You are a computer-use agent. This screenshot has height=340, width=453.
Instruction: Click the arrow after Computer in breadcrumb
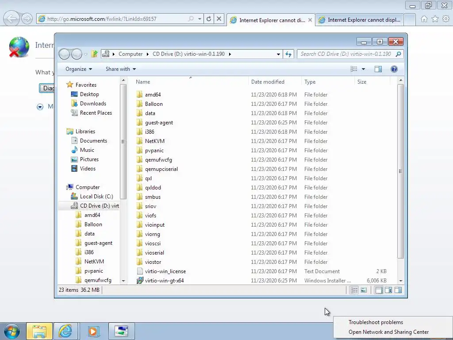pyautogui.click(x=148, y=54)
